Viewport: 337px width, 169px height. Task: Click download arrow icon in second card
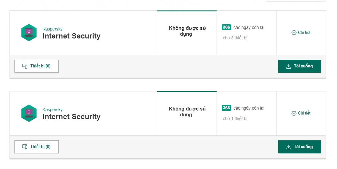coord(288,147)
